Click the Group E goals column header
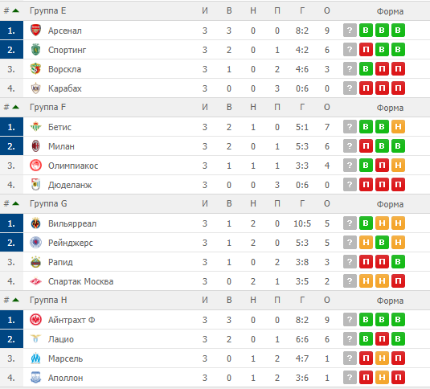 pyautogui.click(x=302, y=10)
